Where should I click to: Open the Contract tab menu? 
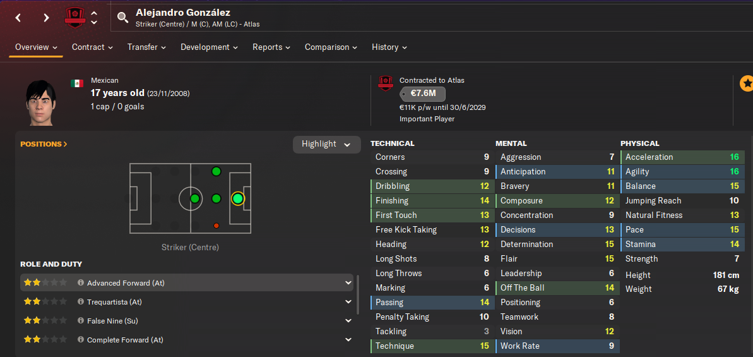pos(92,47)
